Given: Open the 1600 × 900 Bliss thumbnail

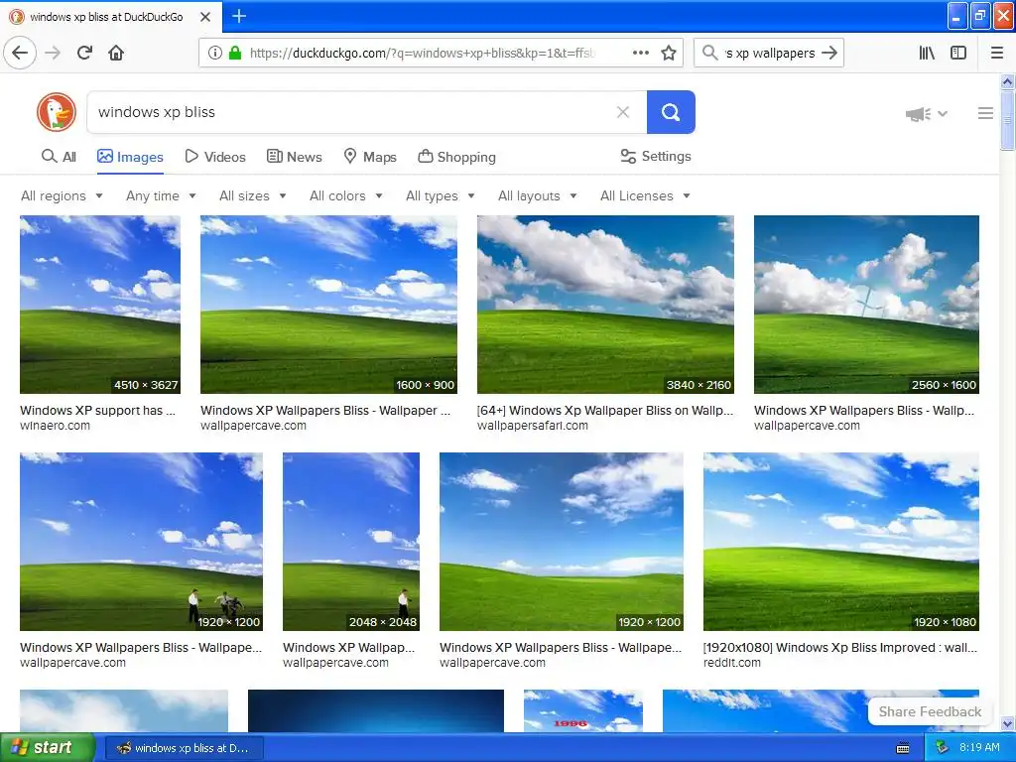Looking at the screenshot, I should (328, 304).
